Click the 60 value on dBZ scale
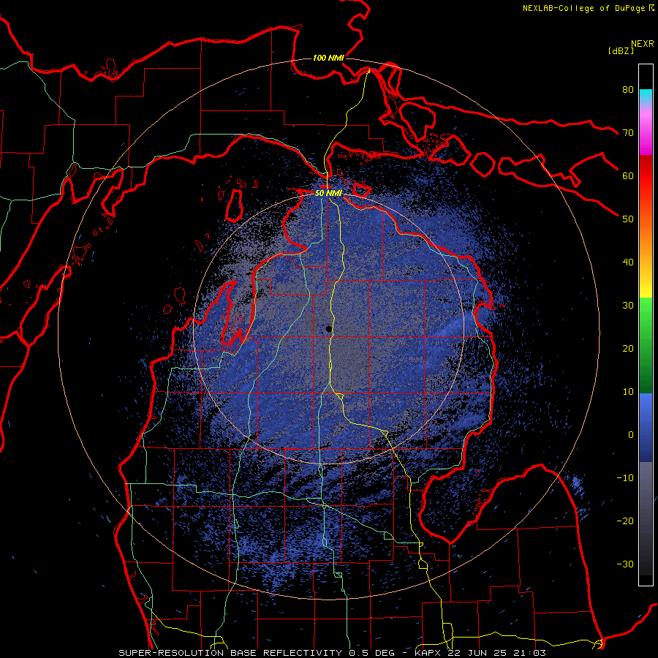Viewport: 658px width, 658px height. [628, 175]
